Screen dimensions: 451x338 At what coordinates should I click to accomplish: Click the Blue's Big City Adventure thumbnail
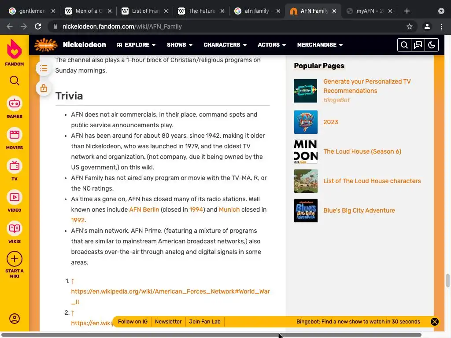[306, 210]
